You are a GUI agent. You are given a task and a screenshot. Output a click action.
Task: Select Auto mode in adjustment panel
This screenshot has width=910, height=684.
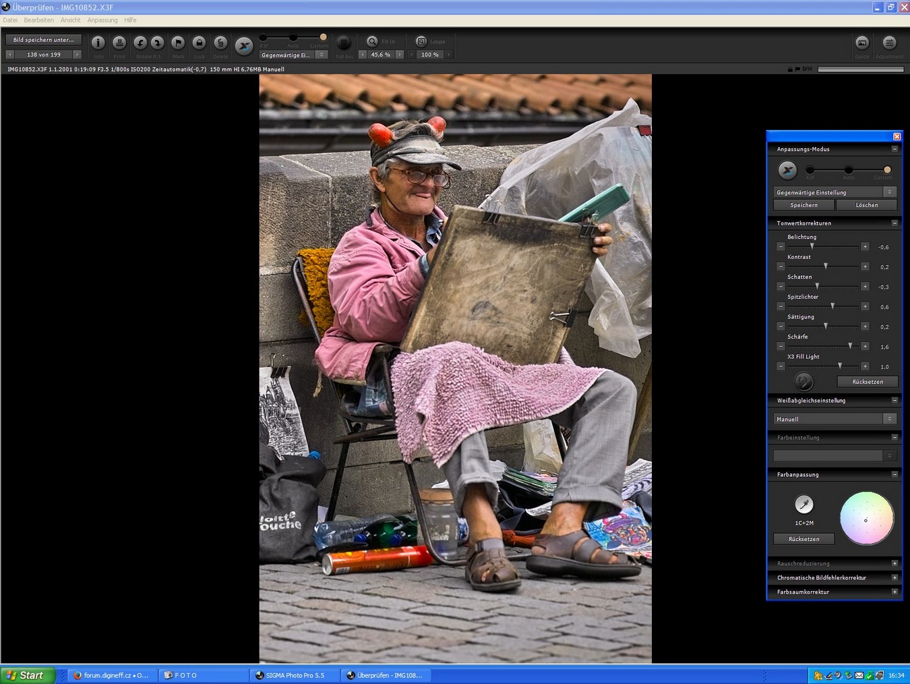pos(849,170)
